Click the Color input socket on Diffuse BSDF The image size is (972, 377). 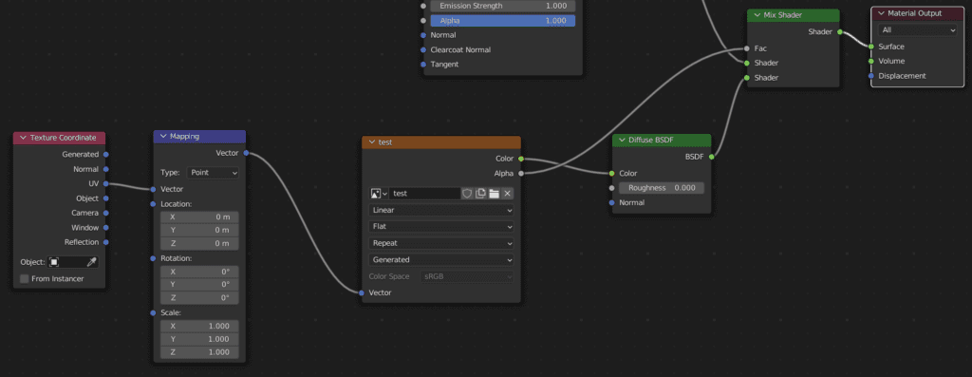pyautogui.click(x=612, y=173)
